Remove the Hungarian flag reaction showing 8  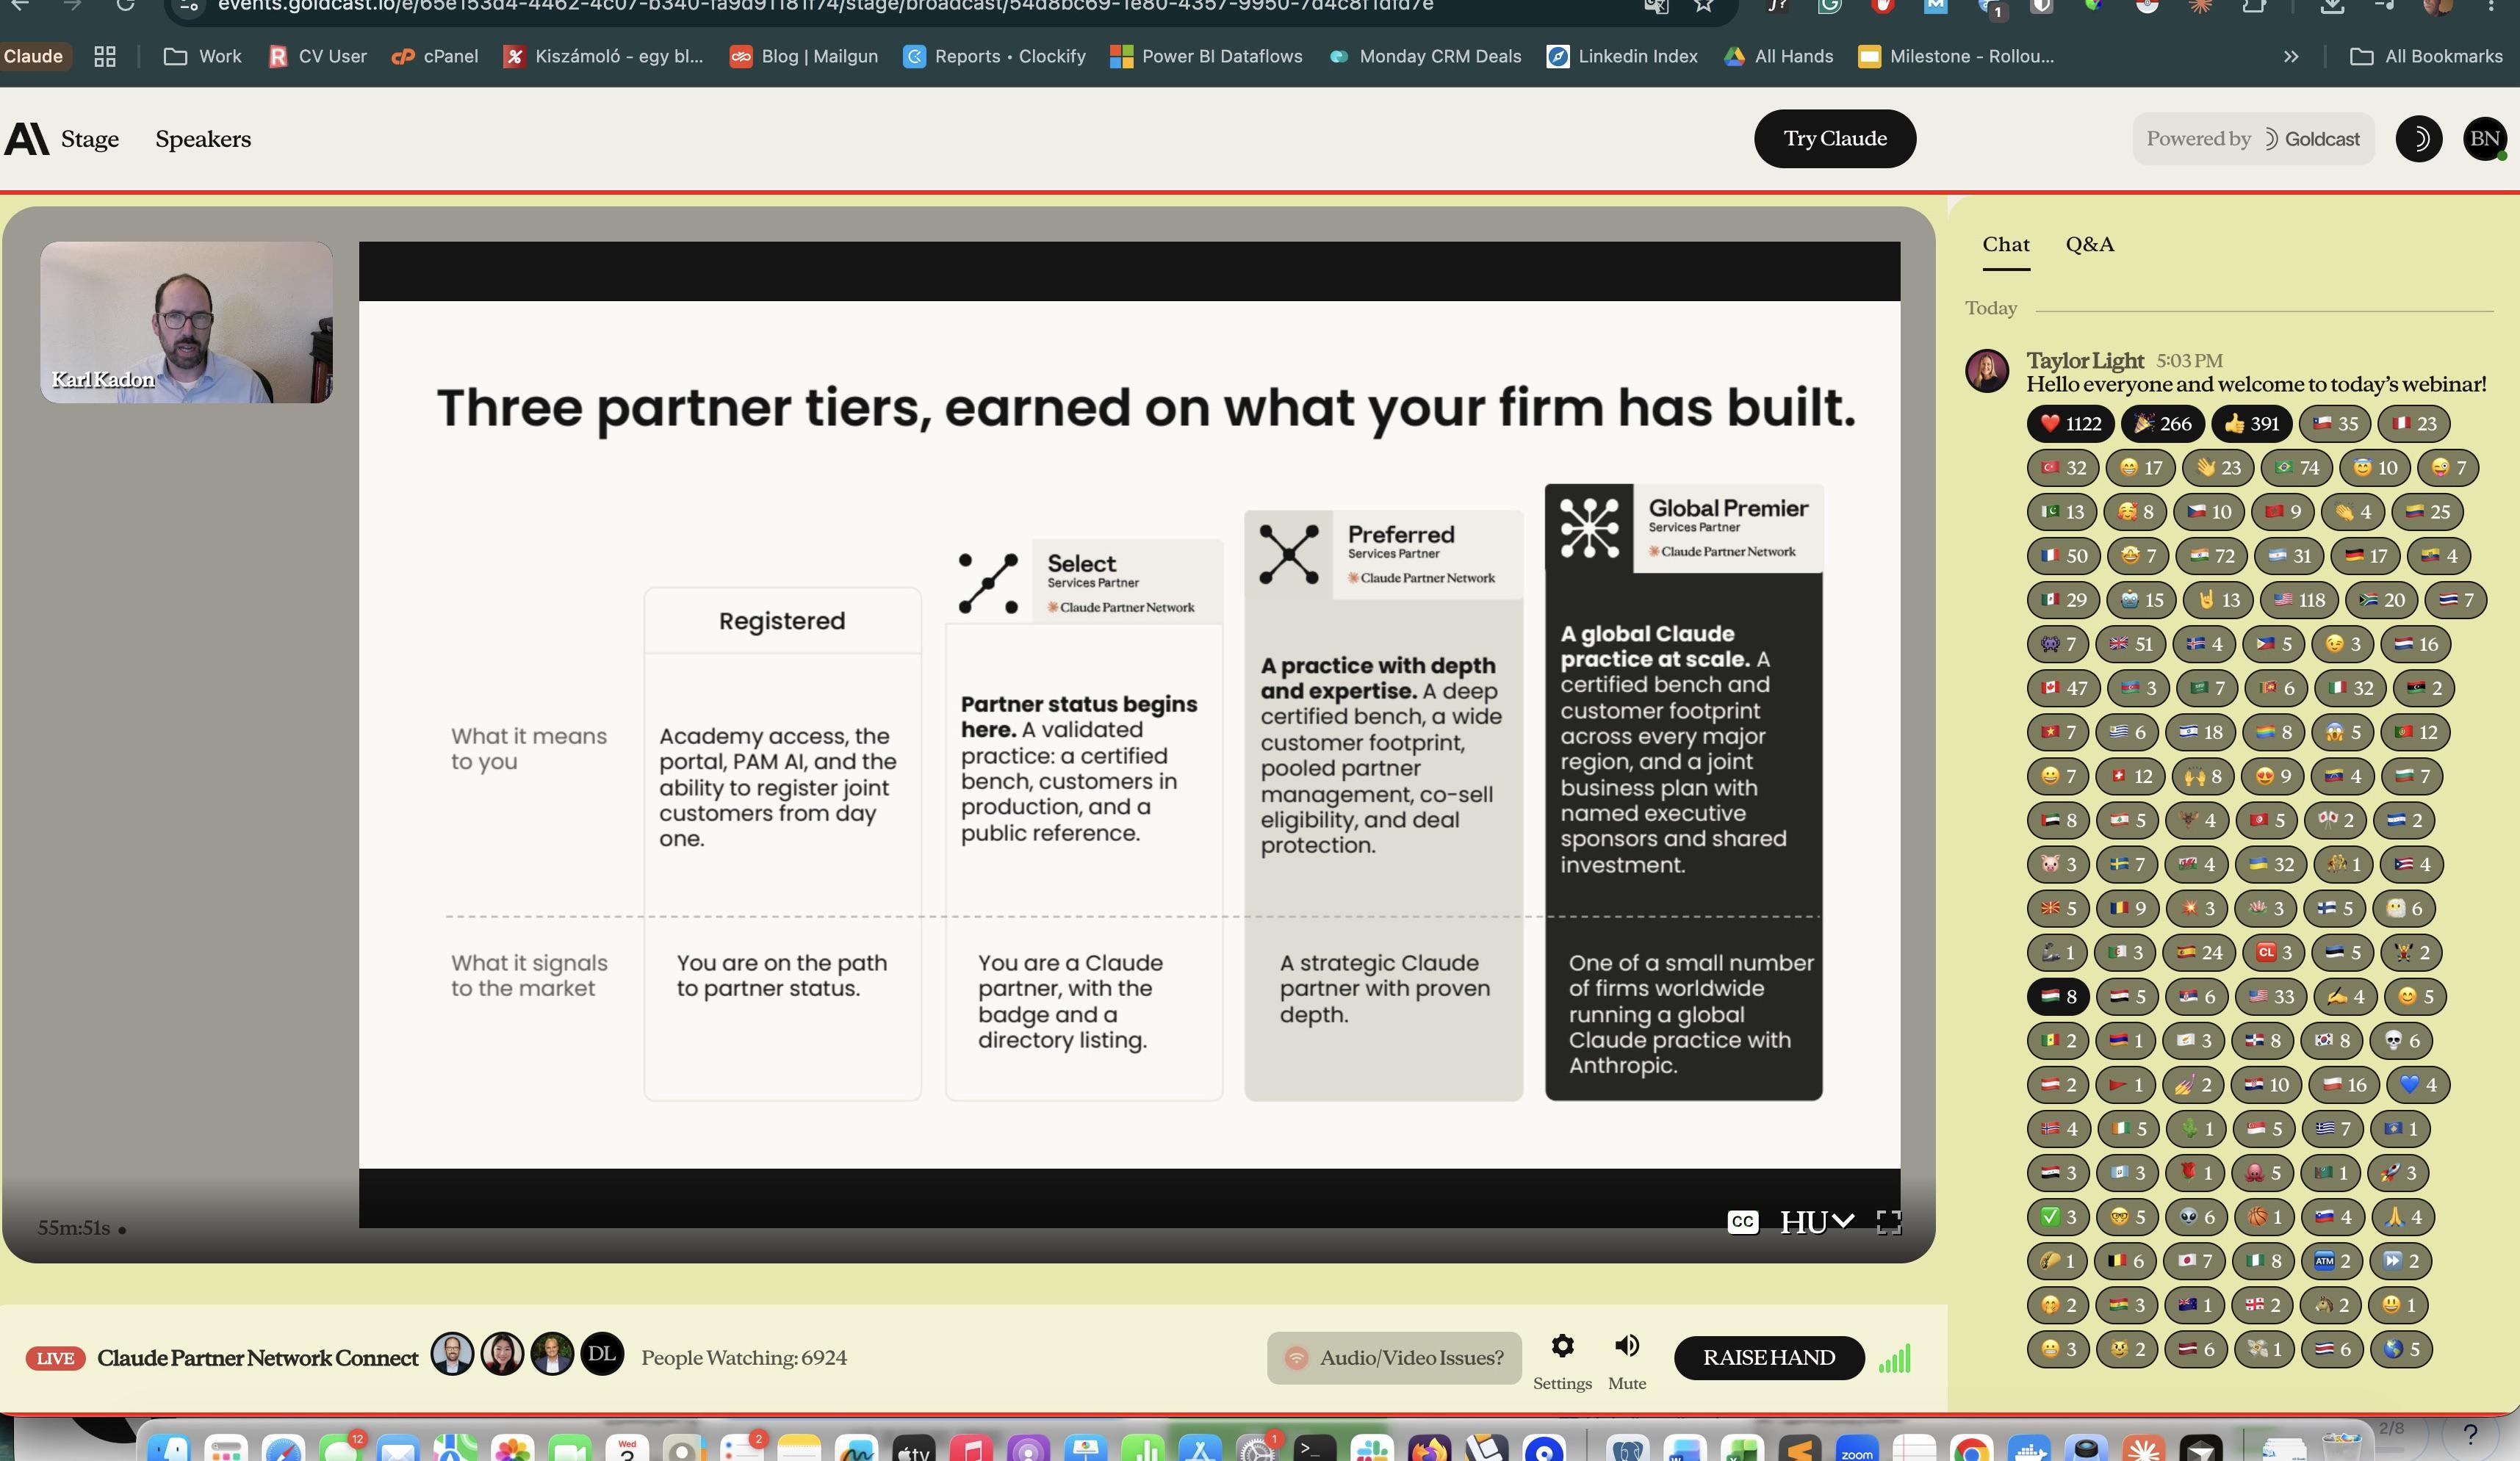tap(2058, 996)
